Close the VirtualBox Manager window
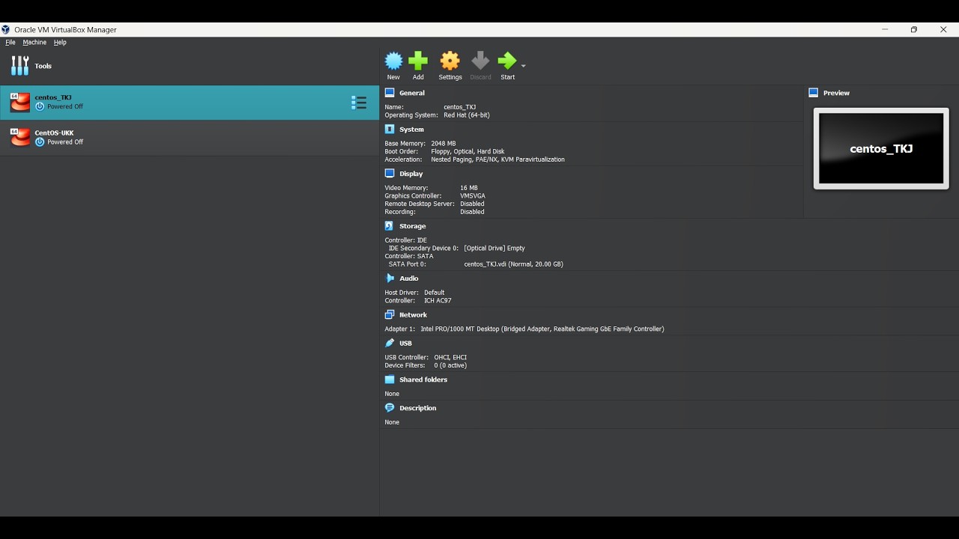This screenshot has height=539, width=959. pos(943,30)
